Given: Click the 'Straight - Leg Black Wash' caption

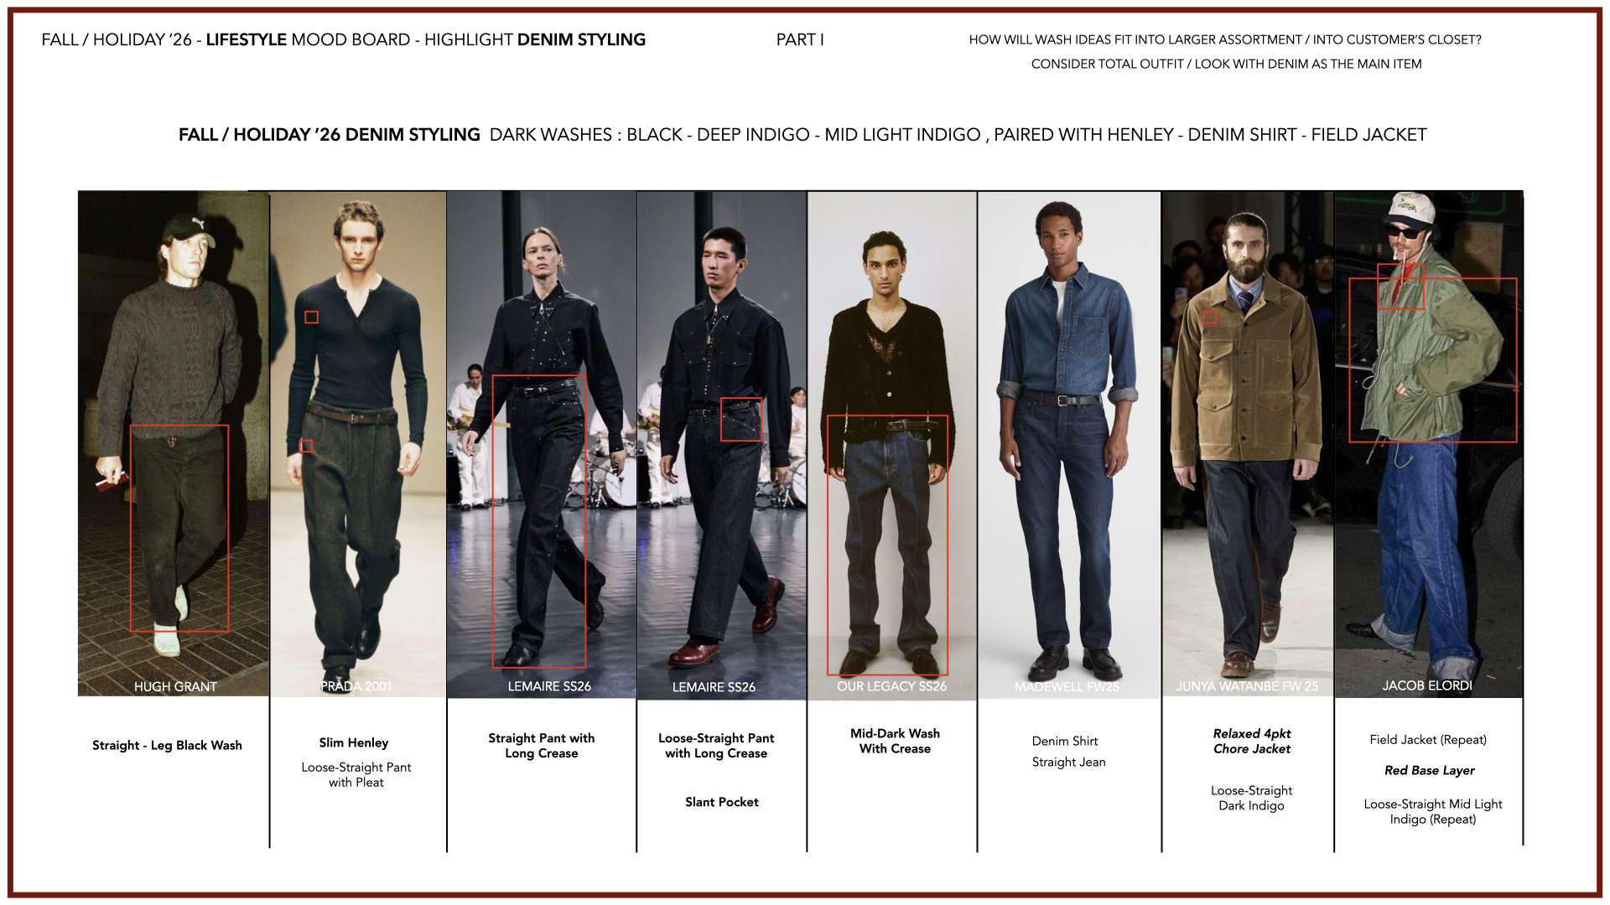Looking at the screenshot, I should point(167,746).
